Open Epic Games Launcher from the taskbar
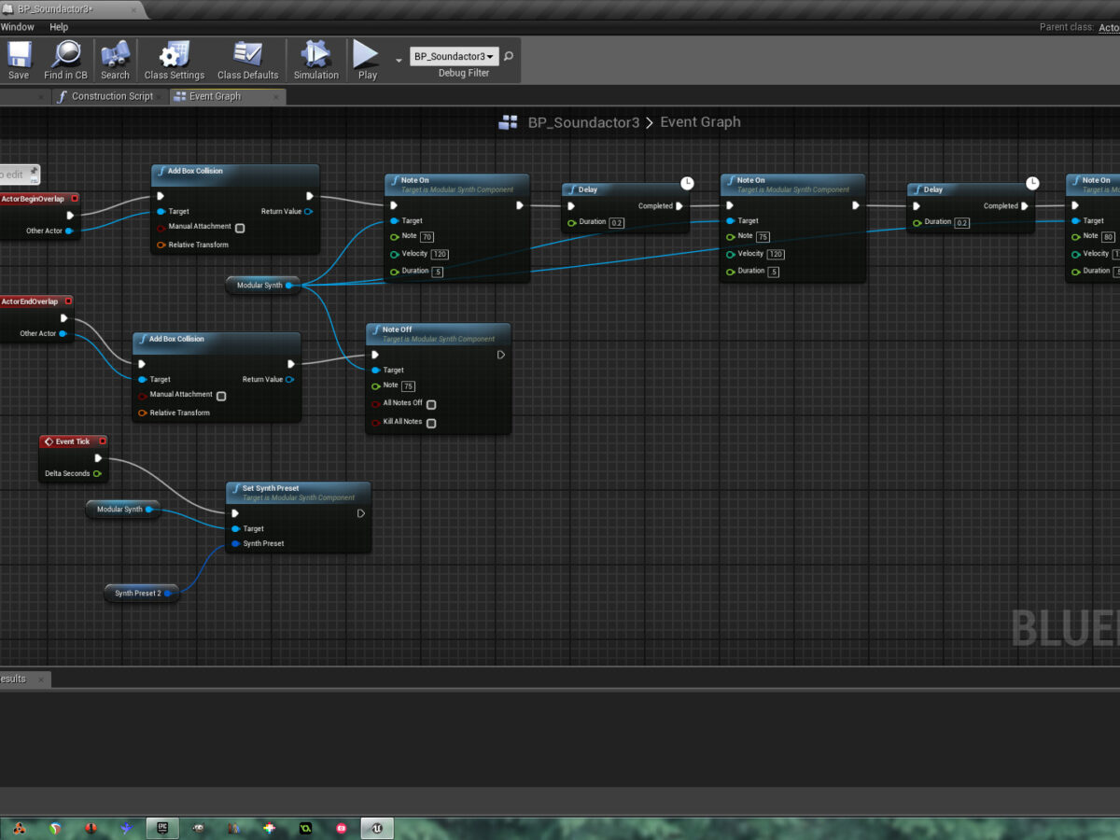Image resolution: width=1120 pixels, height=840 pixels. tap(161, 828)
